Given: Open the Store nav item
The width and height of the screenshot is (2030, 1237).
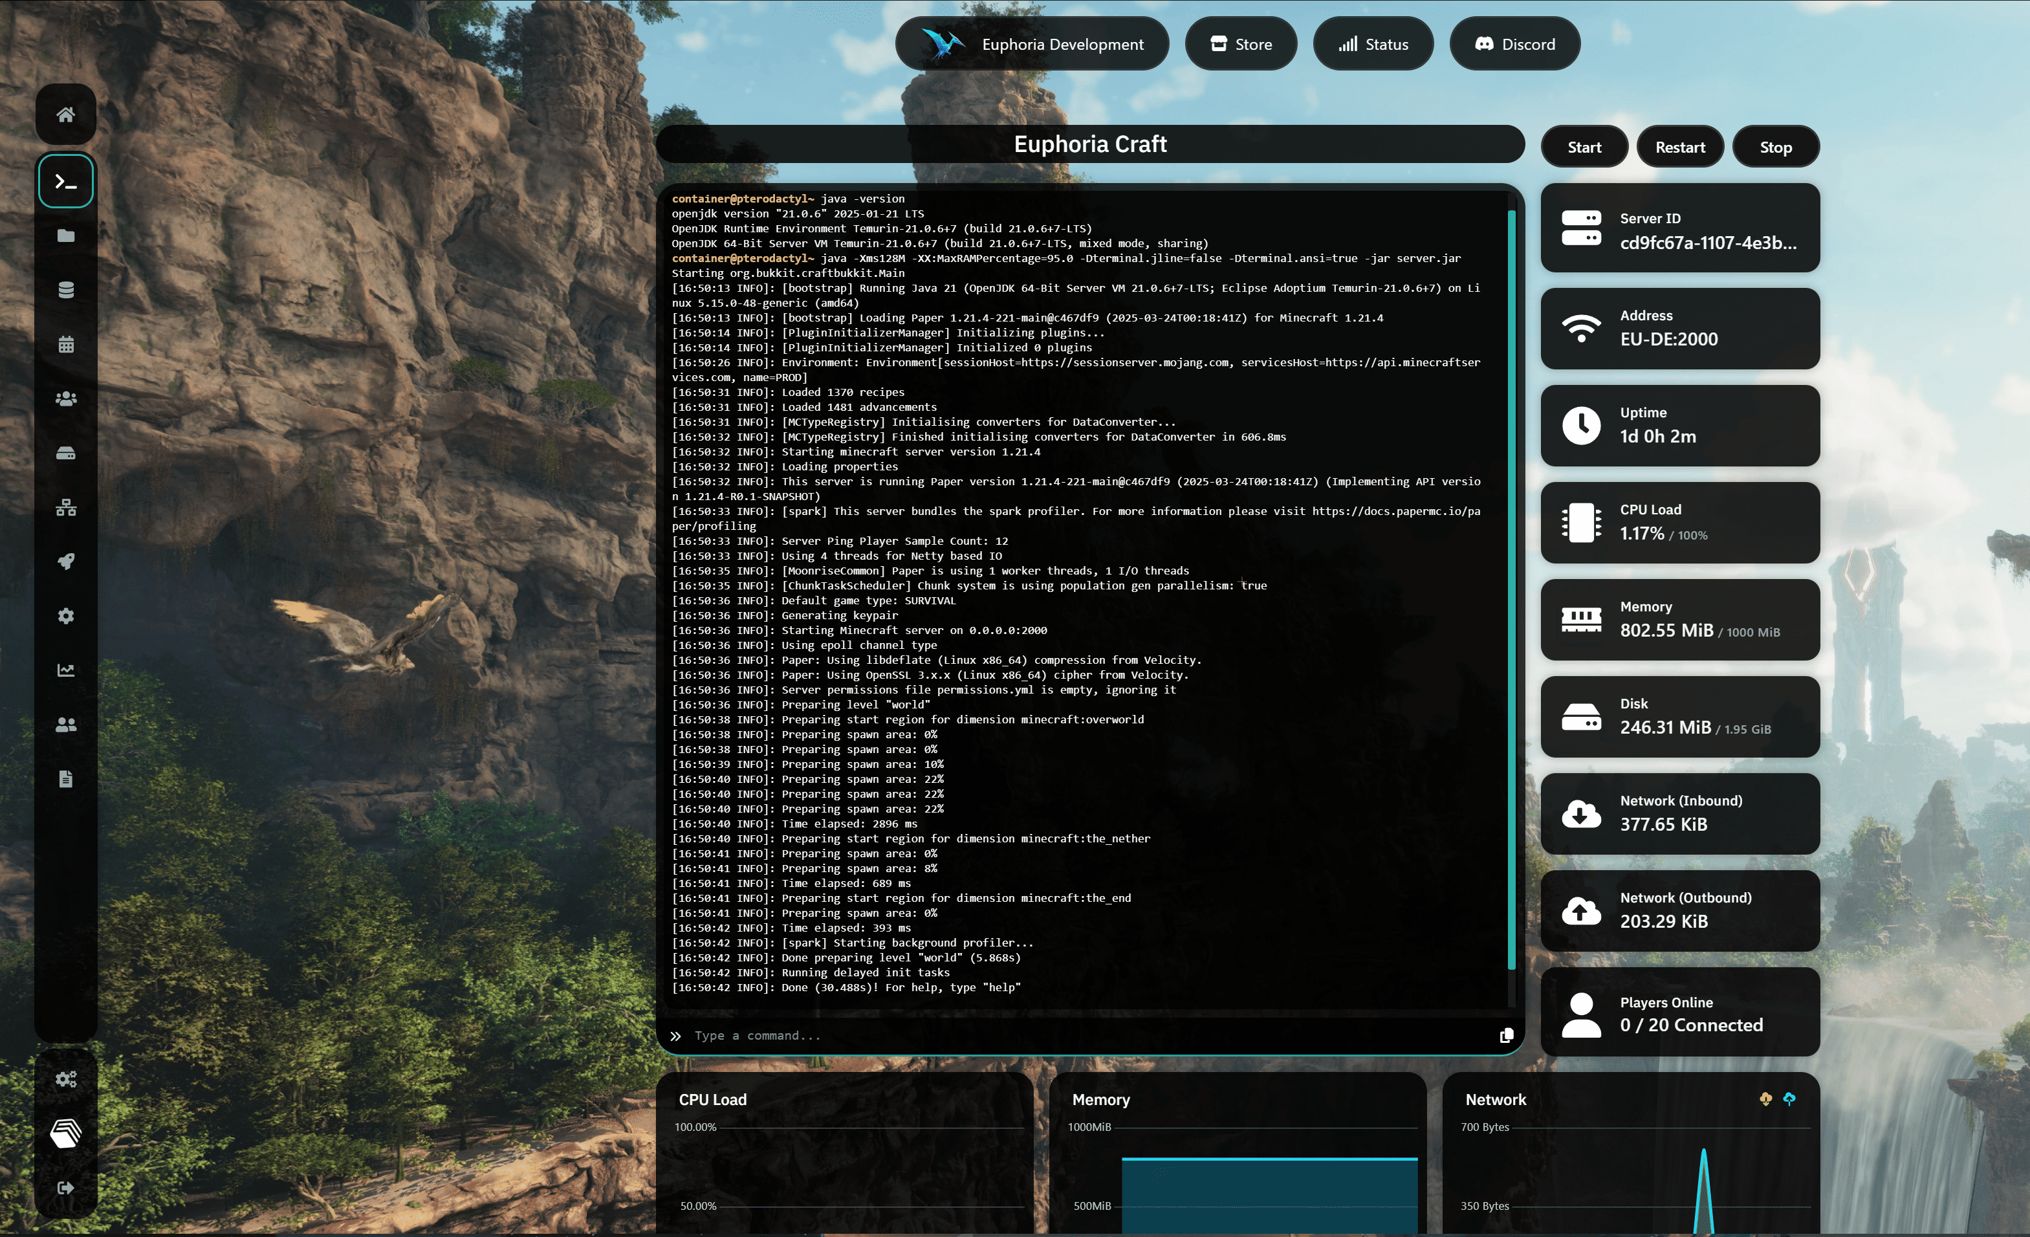Looking at the screenshot, I should [x=1241, y=44].
